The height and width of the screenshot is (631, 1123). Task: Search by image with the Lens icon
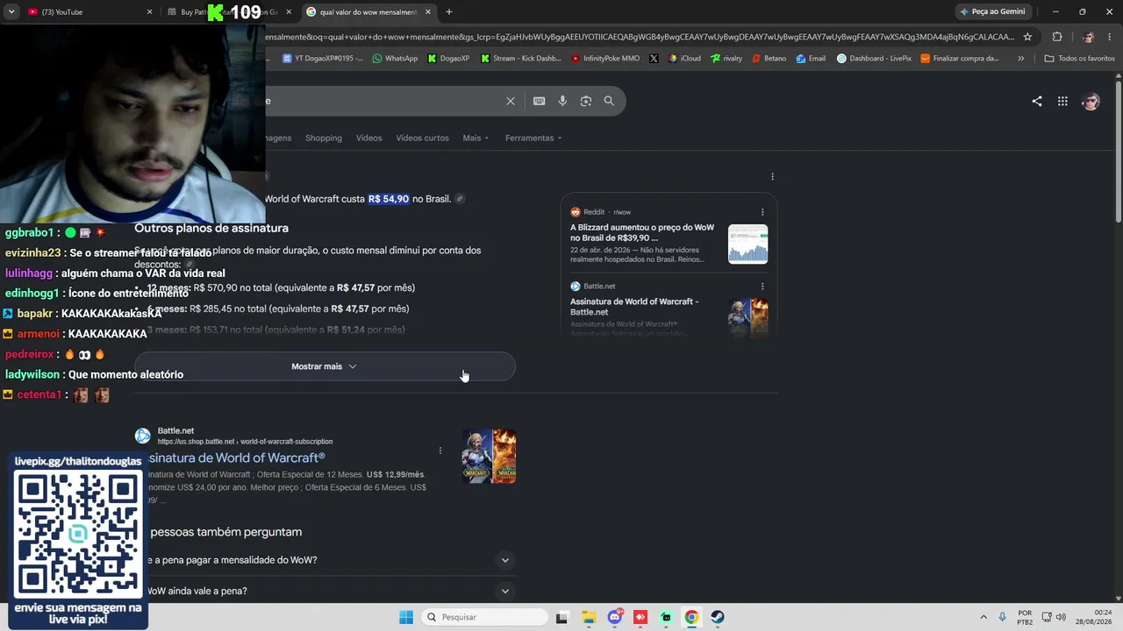(586, 101)
